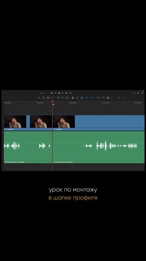Add a blue flag to clip

[x=87, y=98]
